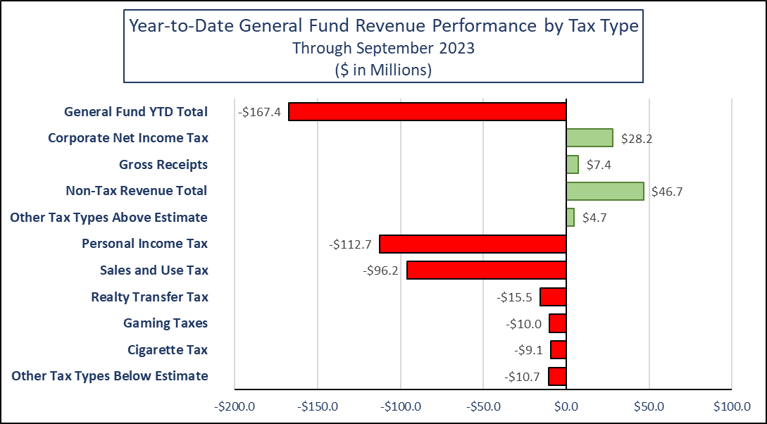Click the red Cigarette Tax bar
767x424 pixels.
point(559,350)
